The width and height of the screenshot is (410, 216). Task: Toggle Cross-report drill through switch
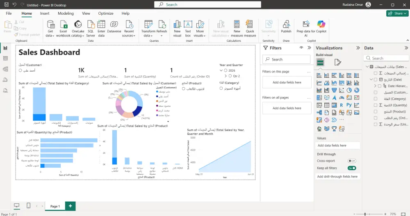click(x=352, y=161)
